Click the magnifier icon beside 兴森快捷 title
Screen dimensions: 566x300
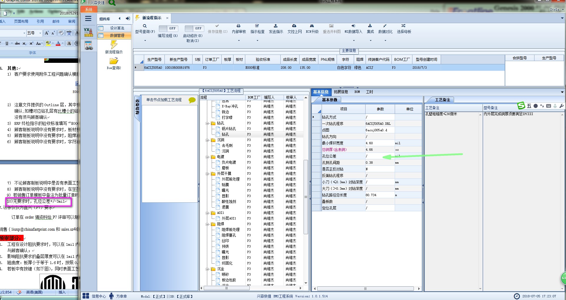point(112,3)
